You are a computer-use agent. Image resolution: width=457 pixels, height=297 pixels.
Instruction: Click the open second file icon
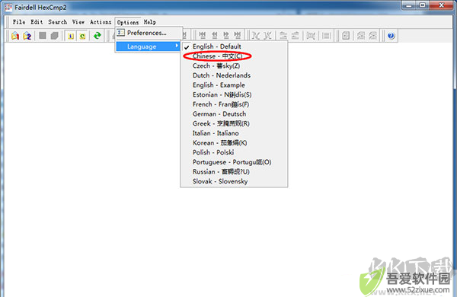(27, 36)
